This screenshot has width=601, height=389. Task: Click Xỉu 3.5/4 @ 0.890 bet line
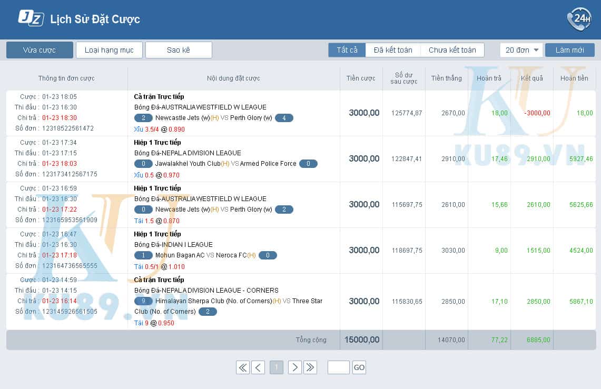click(x=160, y=129)
